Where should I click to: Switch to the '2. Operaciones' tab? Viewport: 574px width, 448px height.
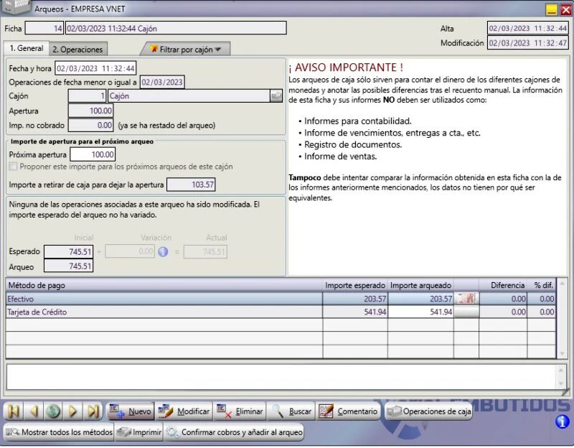click(x=77, y=50)
